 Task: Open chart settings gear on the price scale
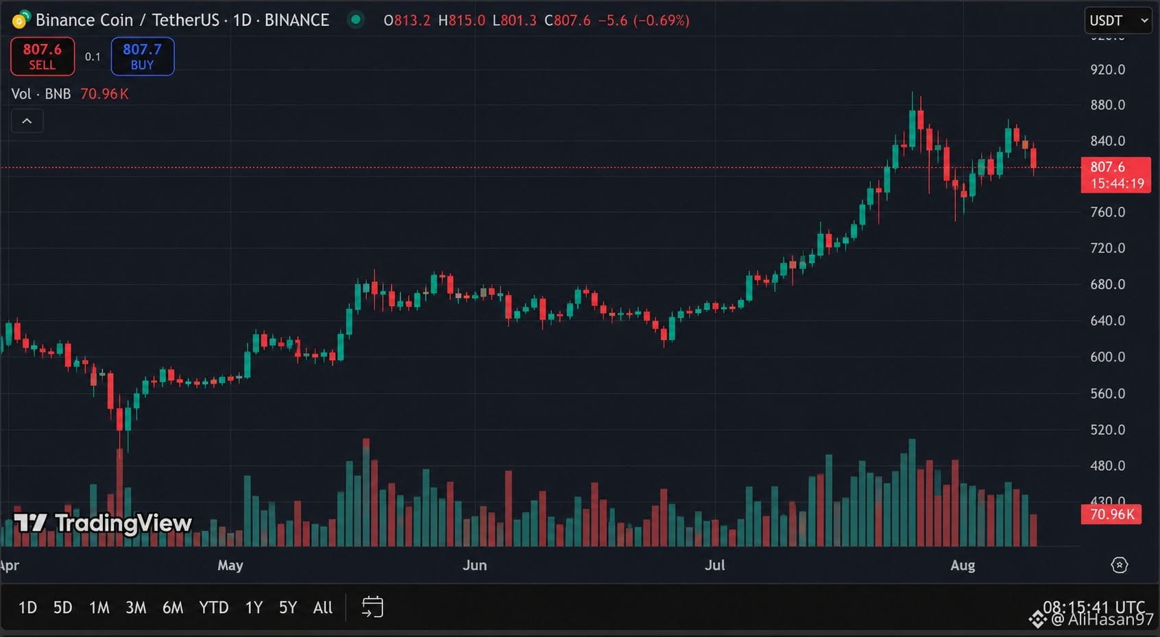[x=1120, y=565]
